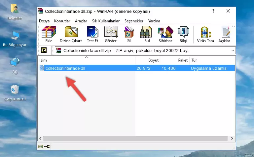Click the WinRAR title bar books icon
Screen dimensions: 254x157
click(x=40, y=11)
